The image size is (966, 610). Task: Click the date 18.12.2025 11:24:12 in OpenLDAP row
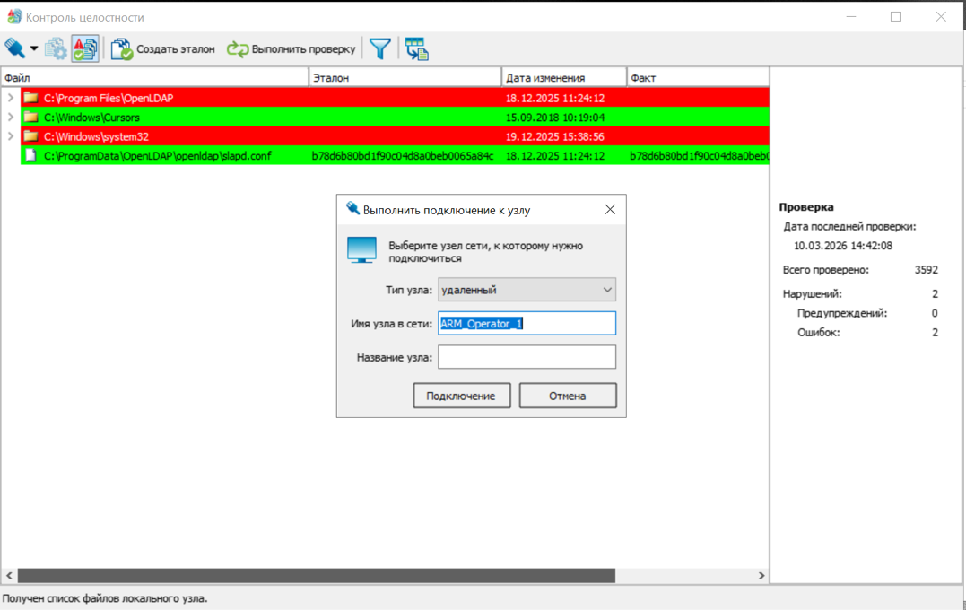coord(555,98)
